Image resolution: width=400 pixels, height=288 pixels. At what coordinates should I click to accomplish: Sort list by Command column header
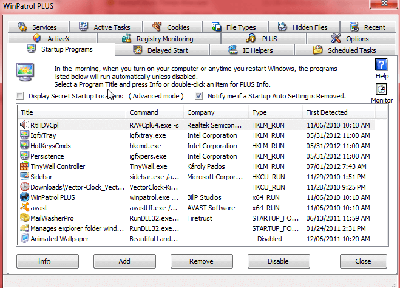pyautogui.click(x=155, y=112)
